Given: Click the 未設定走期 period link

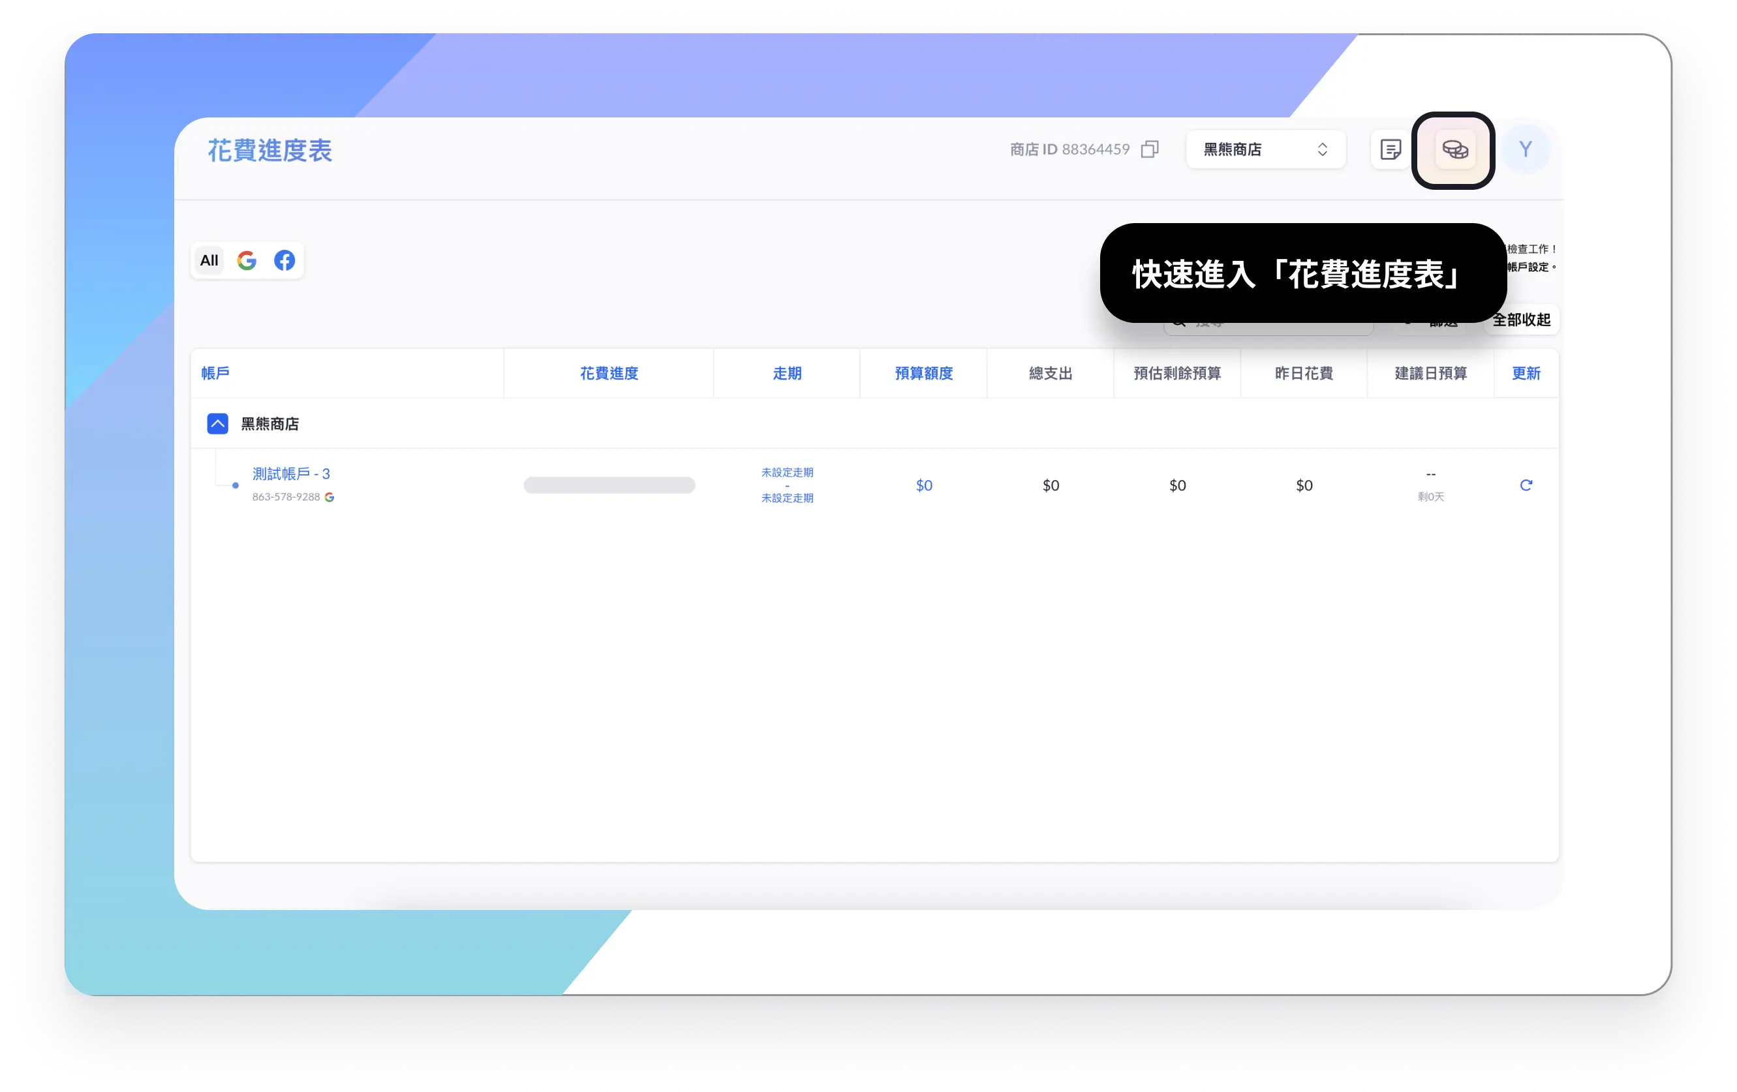Looking at the screenshot, I should (x=787, y=473).
